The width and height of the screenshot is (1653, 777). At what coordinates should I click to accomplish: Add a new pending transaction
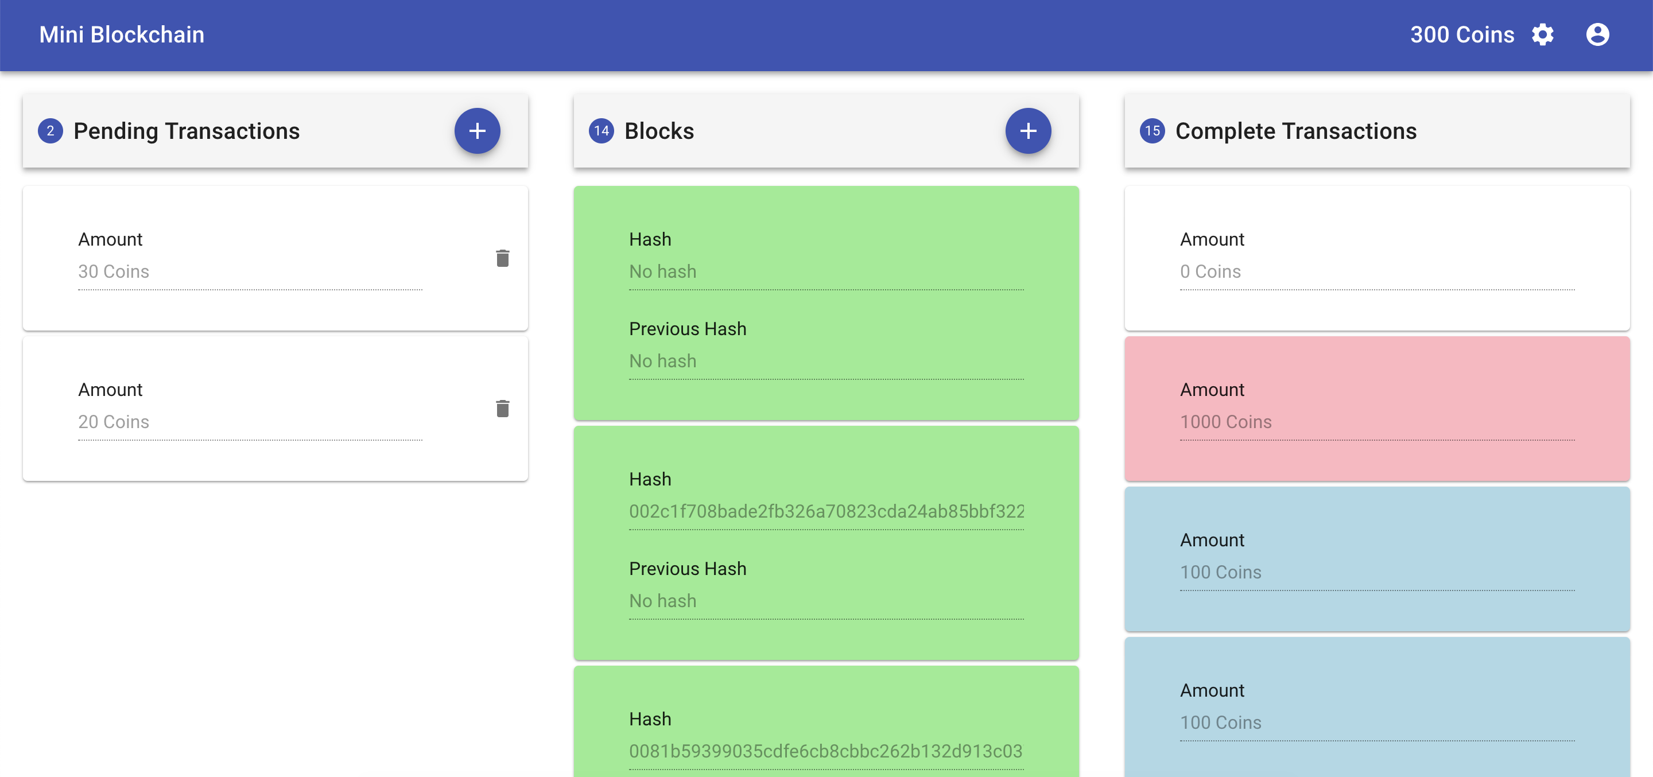(x=477, y=131)
